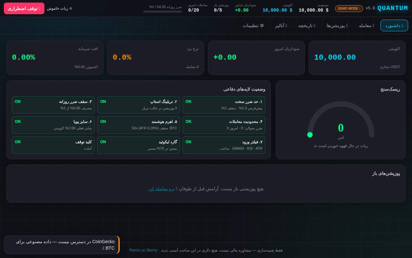This screenshot has width=412, height=258.
Task: Click the daily loss progress bar in header
Action: tap(163, 12)
